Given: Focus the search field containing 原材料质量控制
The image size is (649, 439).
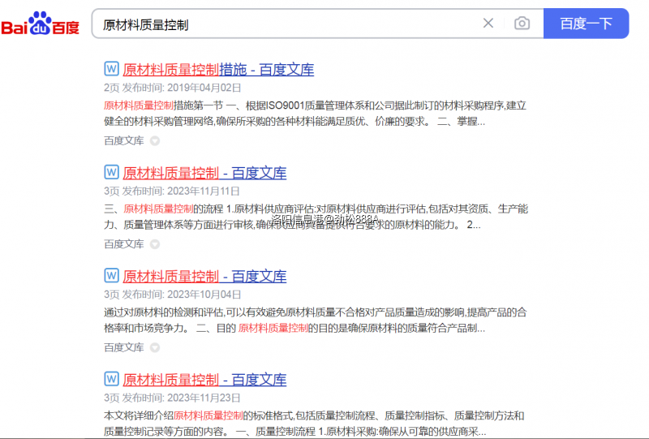Looking at the screenshot, I should (x=284, y=24).
